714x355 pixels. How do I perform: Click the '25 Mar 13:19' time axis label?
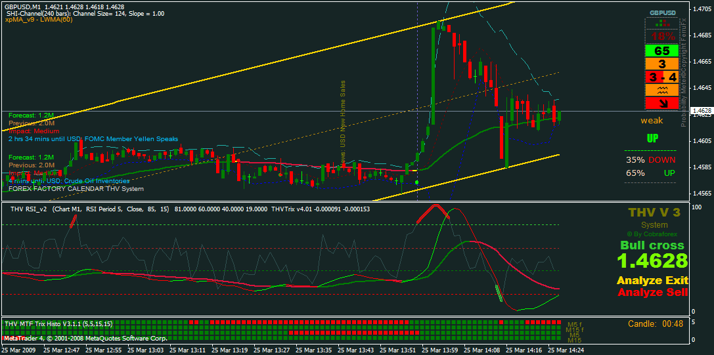click(231, 351)
